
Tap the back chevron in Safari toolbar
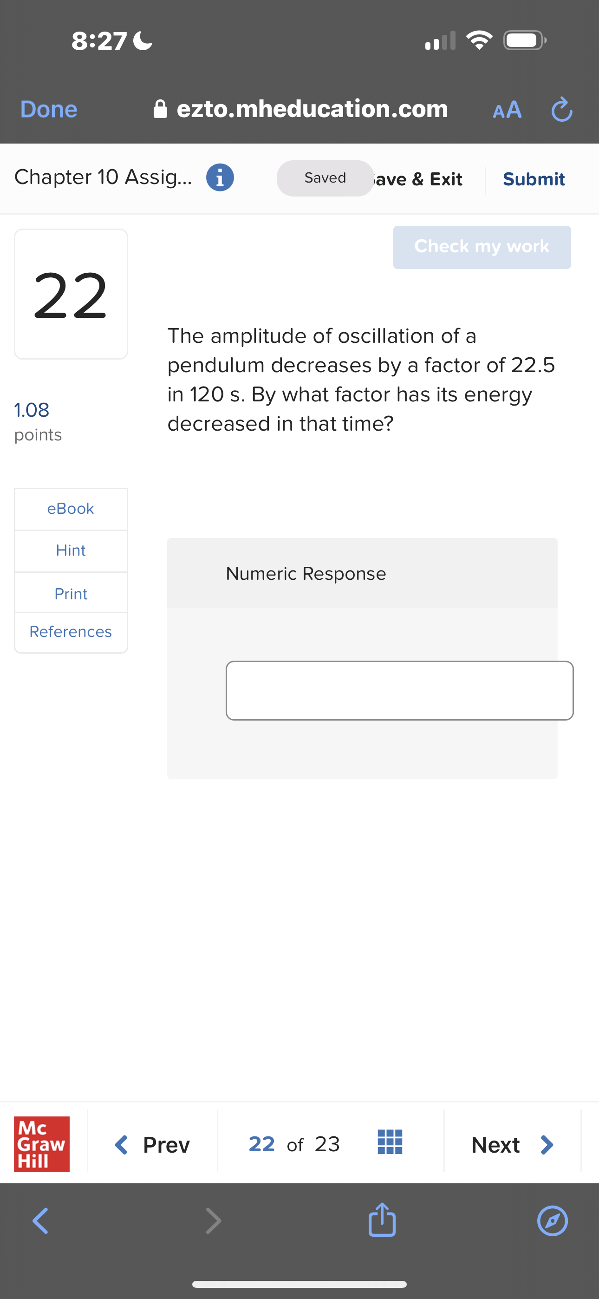[x=40, y=1220]
